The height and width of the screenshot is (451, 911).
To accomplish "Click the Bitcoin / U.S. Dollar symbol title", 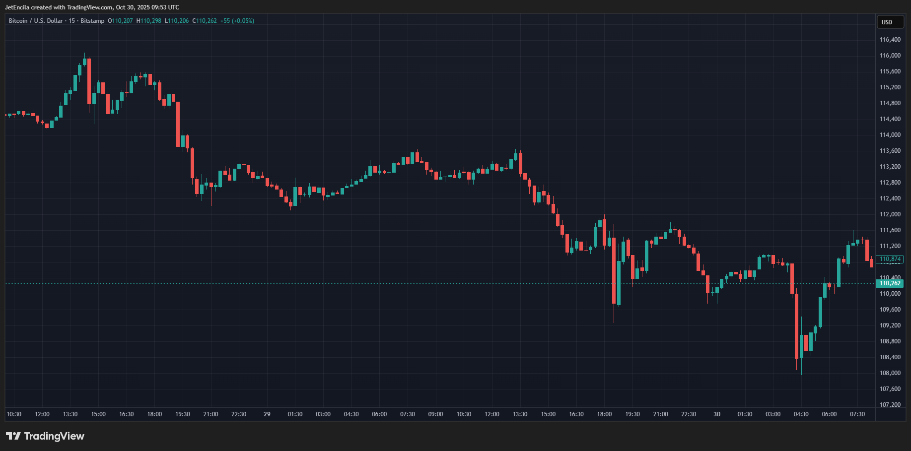I will pyautogui.click(x=36, y=21).
